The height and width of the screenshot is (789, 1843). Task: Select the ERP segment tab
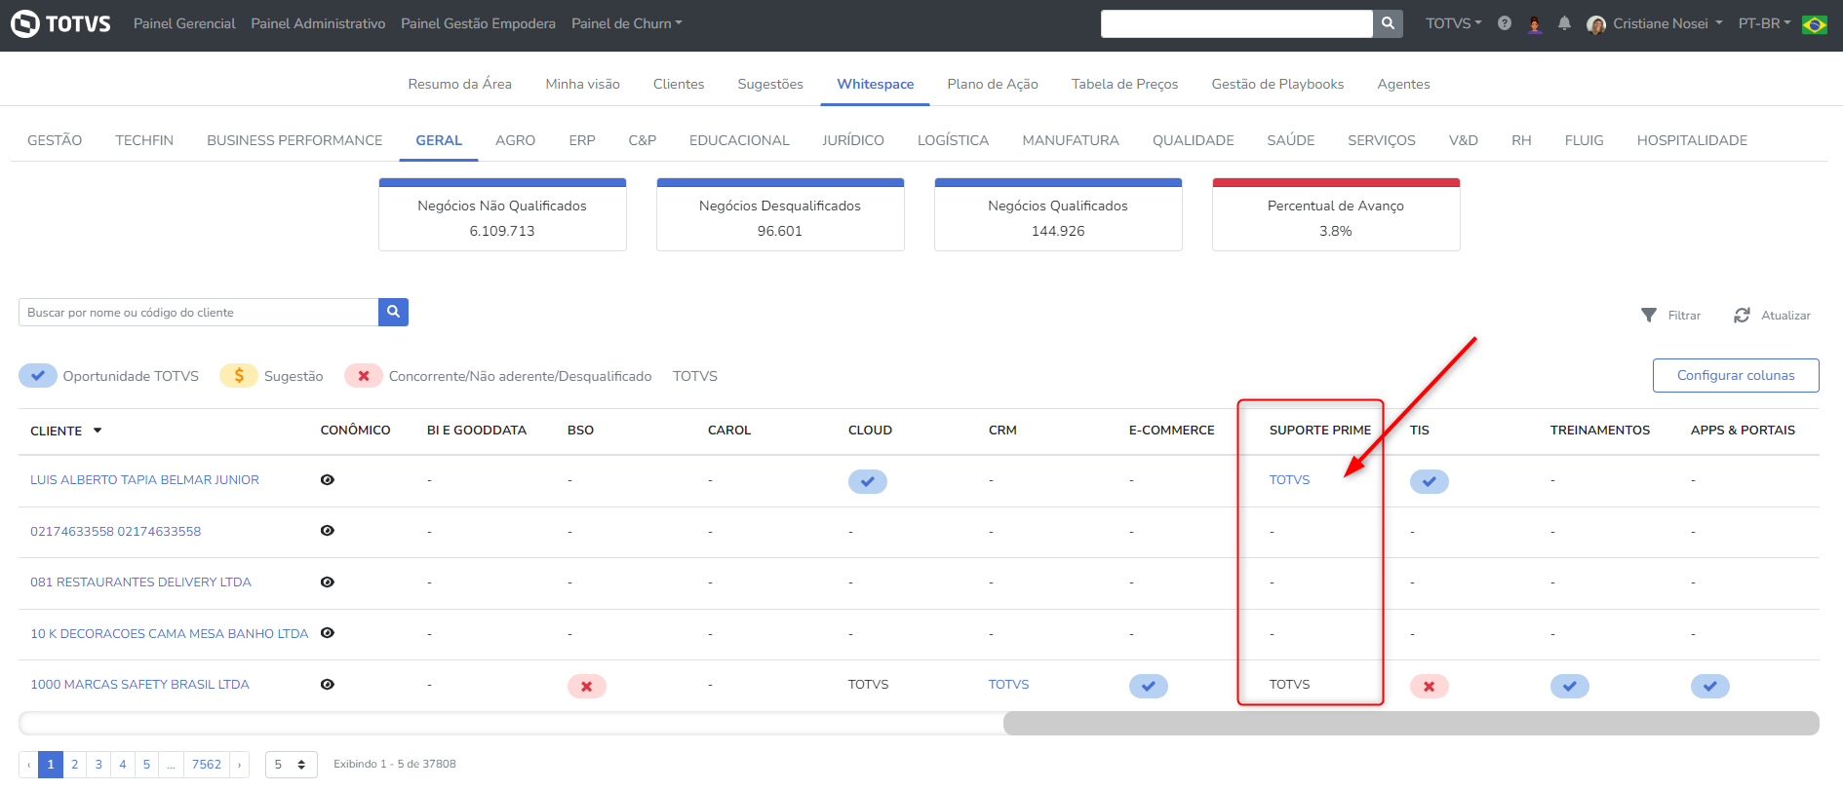click(x=582, y=140)
